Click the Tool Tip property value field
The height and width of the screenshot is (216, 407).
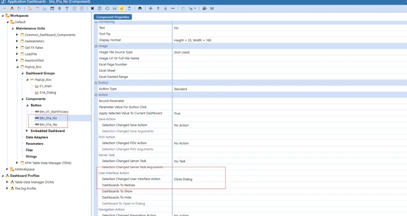click(290, 34)
